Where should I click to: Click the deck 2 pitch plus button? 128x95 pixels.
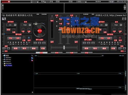(x=124, y=48)
